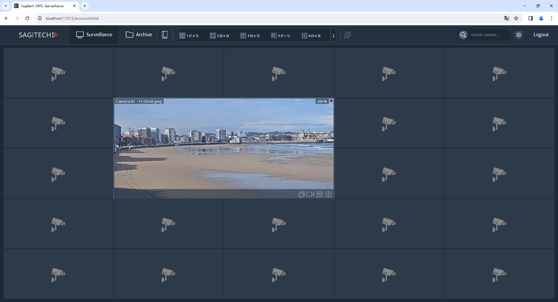Click the red recording indicator on Camera 01
This screenshot has height=302, width=558.
(331, 101)
